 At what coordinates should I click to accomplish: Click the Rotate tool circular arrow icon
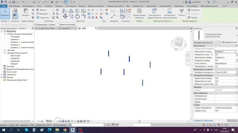pyautogui.click(x=77, y=16)
